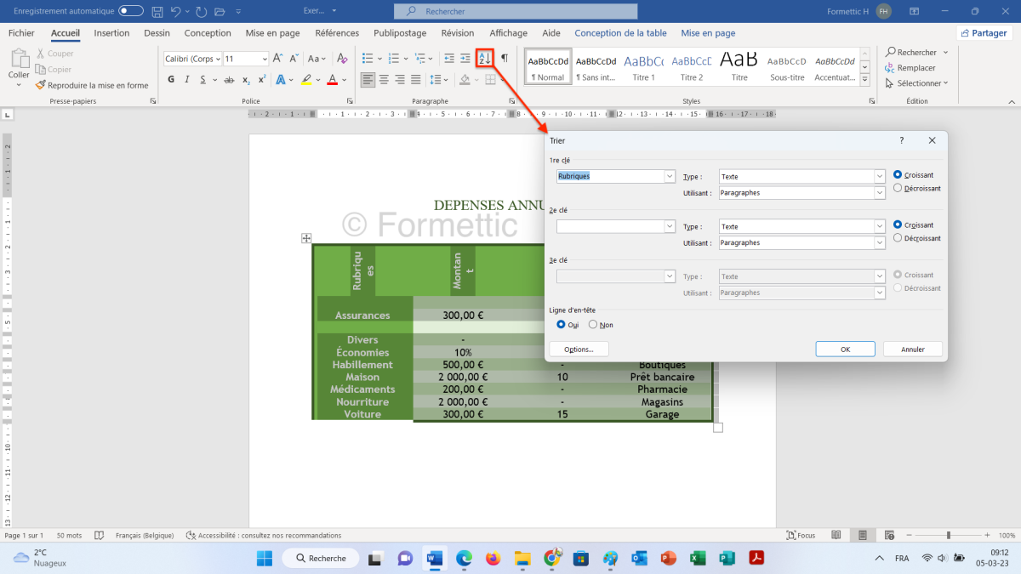Screen dimensions: 1021x574
Task: Open Excel from the Windows taskbar
Action: 698,558
